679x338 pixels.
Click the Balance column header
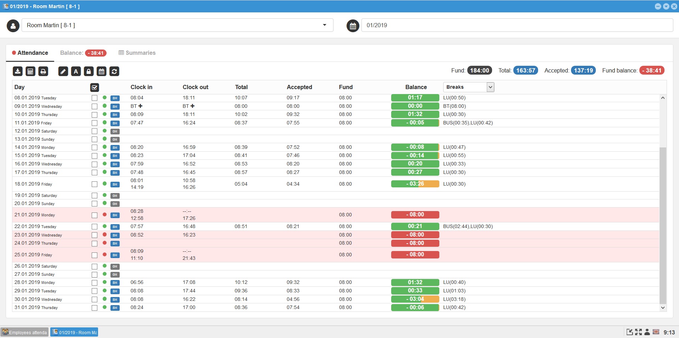pyautogui.click(x=416, y=87)
